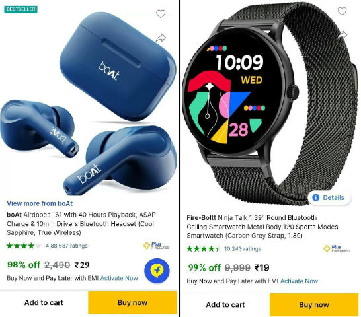Buy now the Fire-Boltt smartwatch
The width and height of the screenshot is (361, 317).
(314, 305)
